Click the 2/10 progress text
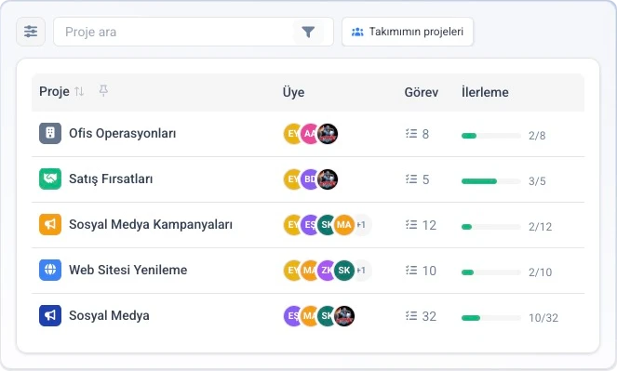Screen dimensions: 617x371 (x=540, y=272)
